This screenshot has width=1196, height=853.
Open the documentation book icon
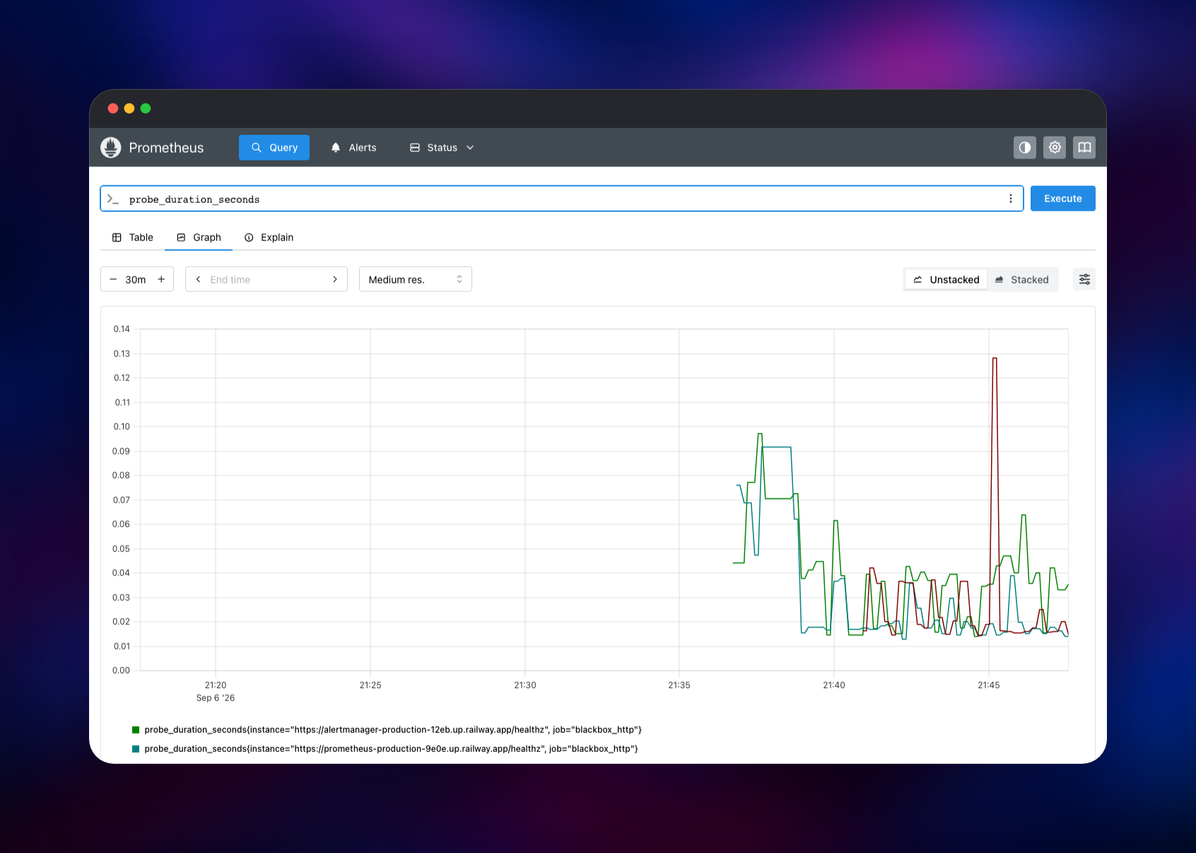coord(1084,148)
